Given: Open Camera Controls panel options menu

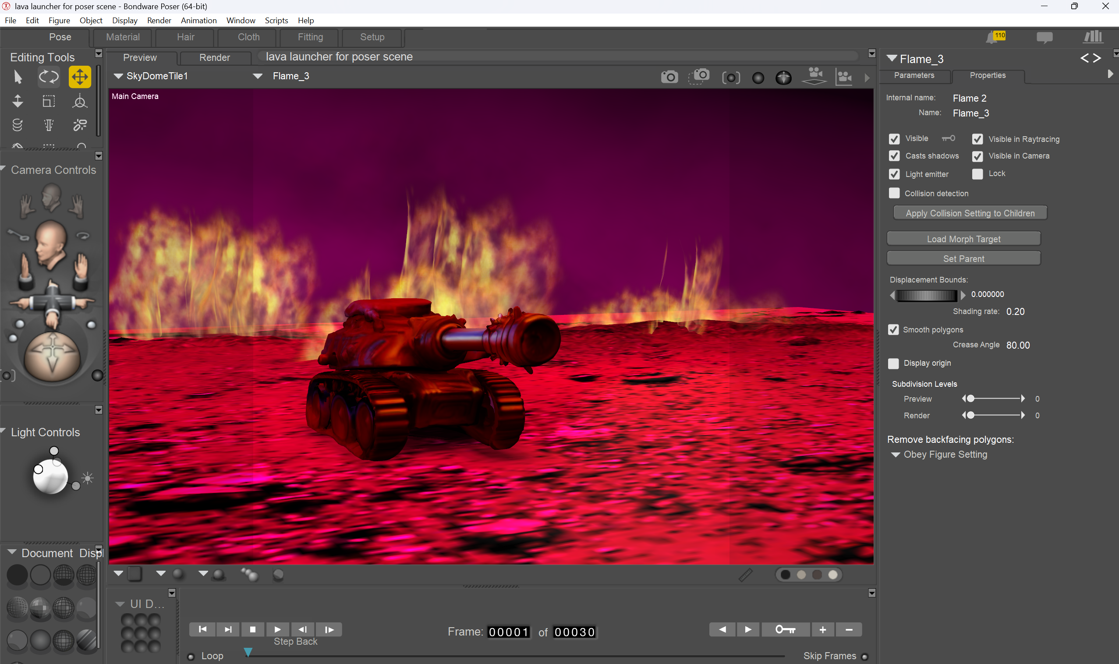Looking at the screenshot, I should [99, 156].
